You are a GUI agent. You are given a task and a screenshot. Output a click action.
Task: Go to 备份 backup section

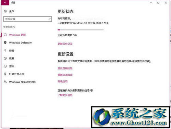coord(12,51)
